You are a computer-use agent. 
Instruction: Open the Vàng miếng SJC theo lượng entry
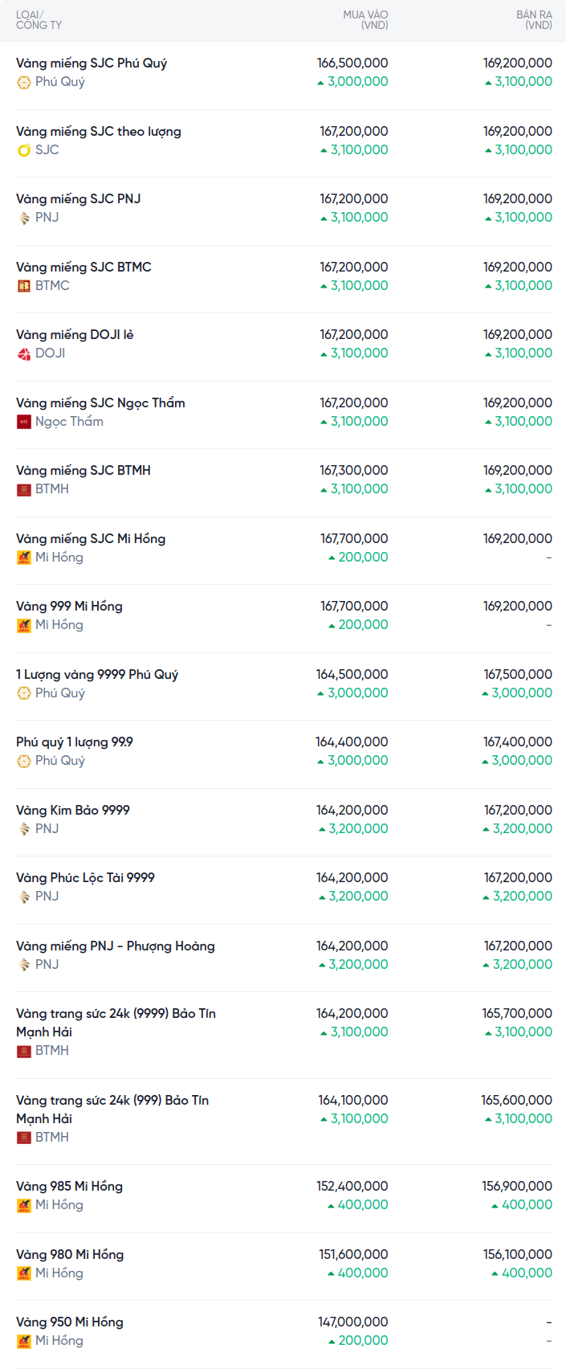[x=99, y=132]
